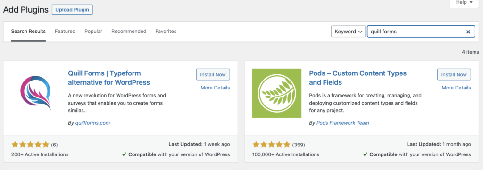Open Quill Forms Typeform alternative title link
Image resolution: width=483 pixels, height=170 pixels.
(x=109, y=78)
